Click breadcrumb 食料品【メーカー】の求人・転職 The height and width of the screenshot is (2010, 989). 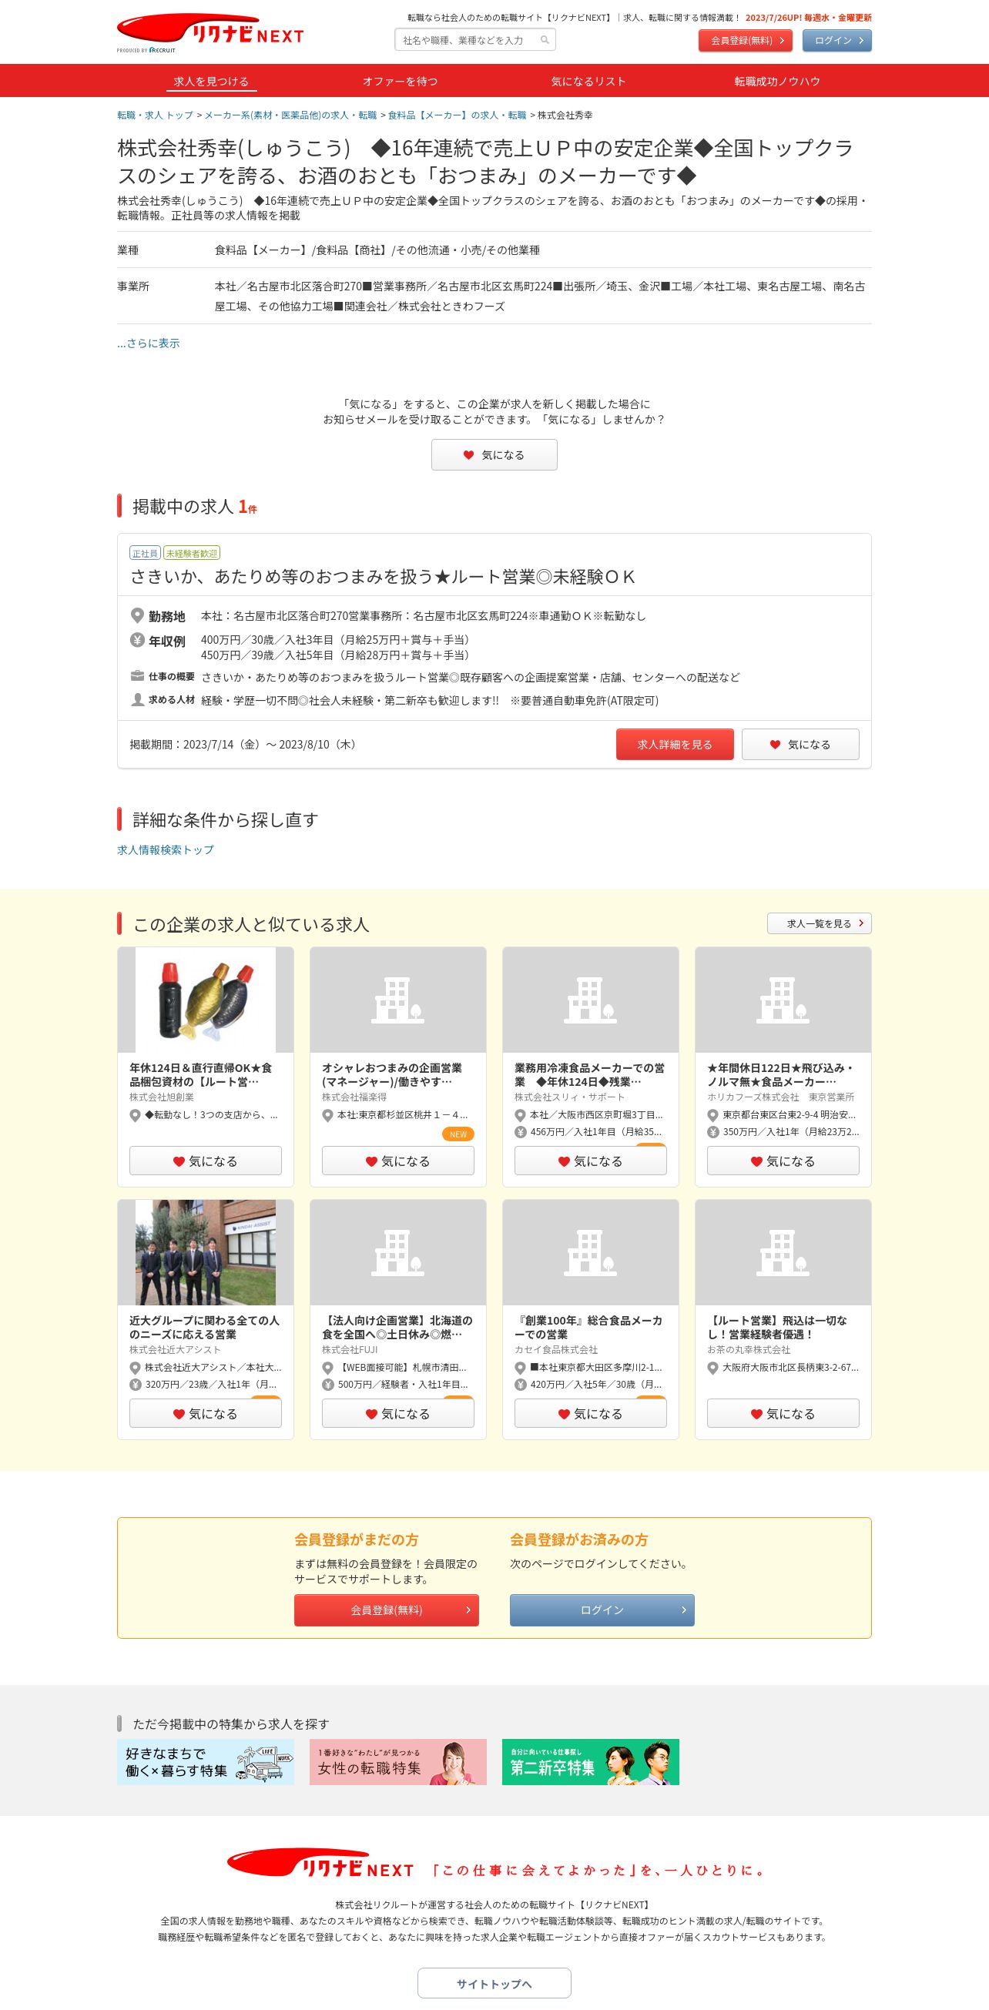(458, 115)
